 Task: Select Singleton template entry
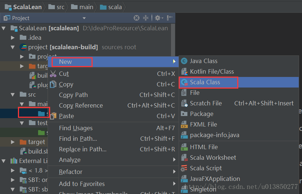[239, 189]
